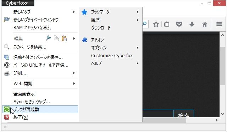Expand 新しいタブ submenu arrow
The width and height of the screenshot is (227, 132).
coord(74,12)
